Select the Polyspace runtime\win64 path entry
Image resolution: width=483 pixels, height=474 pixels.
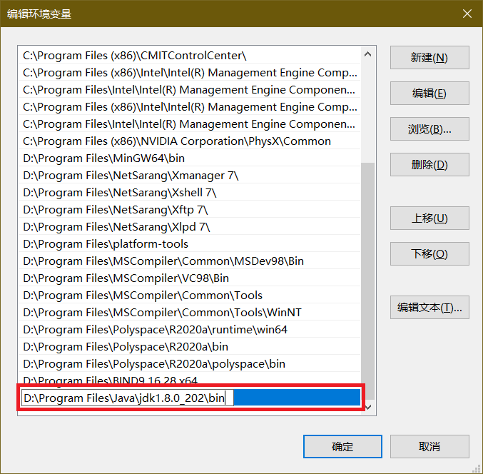point(155,330)
